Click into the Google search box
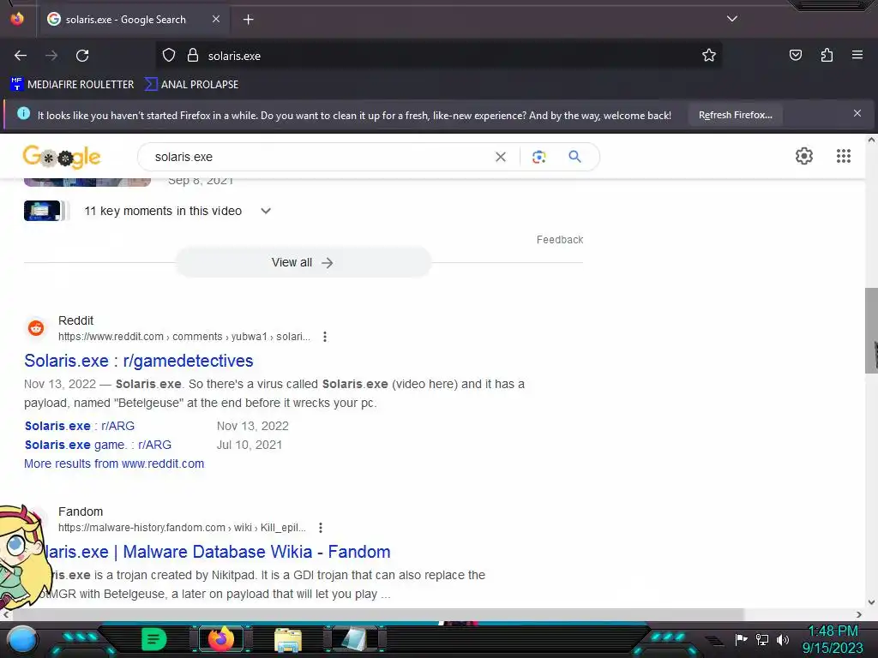Screen dimensions: 878x658 click(x=319, y=158)
